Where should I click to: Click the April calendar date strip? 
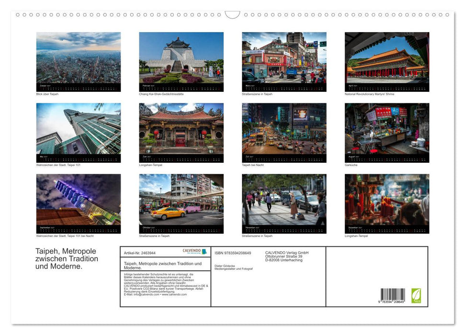pos(387,88)
